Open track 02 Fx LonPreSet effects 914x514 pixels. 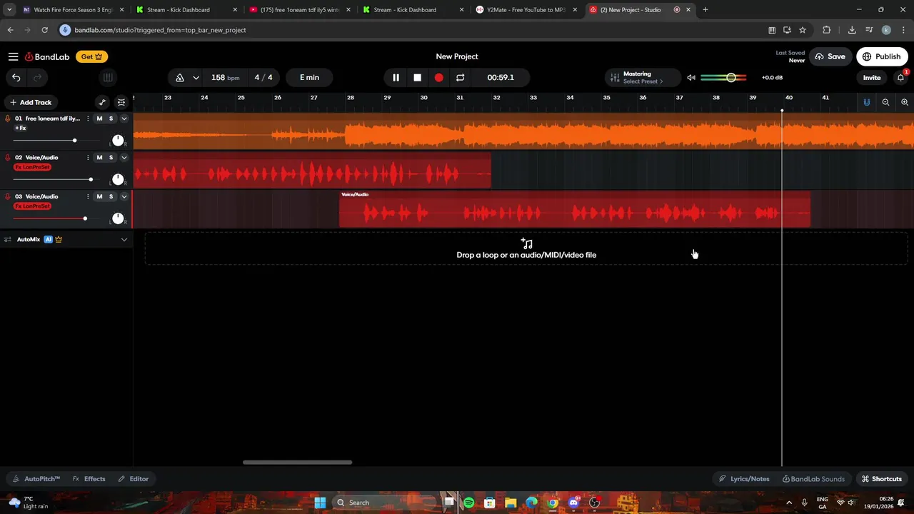pos(33,167)
